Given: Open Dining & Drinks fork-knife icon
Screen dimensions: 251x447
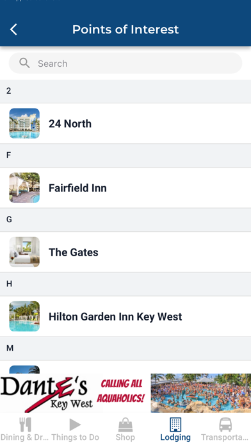Looking at the screenshot, I should click(25, 425).
